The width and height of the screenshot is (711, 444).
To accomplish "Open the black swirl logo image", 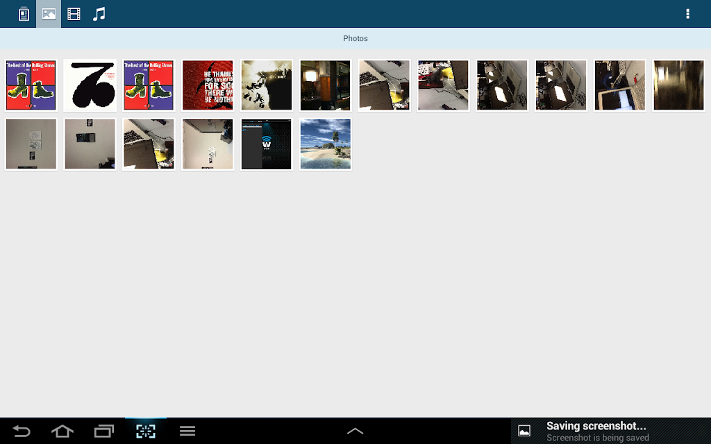I will (90, 85).
